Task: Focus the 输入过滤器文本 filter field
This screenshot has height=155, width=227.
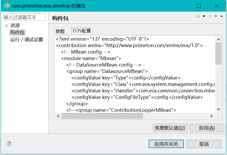Action: (24, 17)
